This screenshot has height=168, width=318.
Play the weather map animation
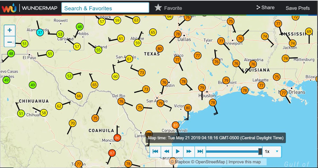pyautogui.click(x=178, y=151)
